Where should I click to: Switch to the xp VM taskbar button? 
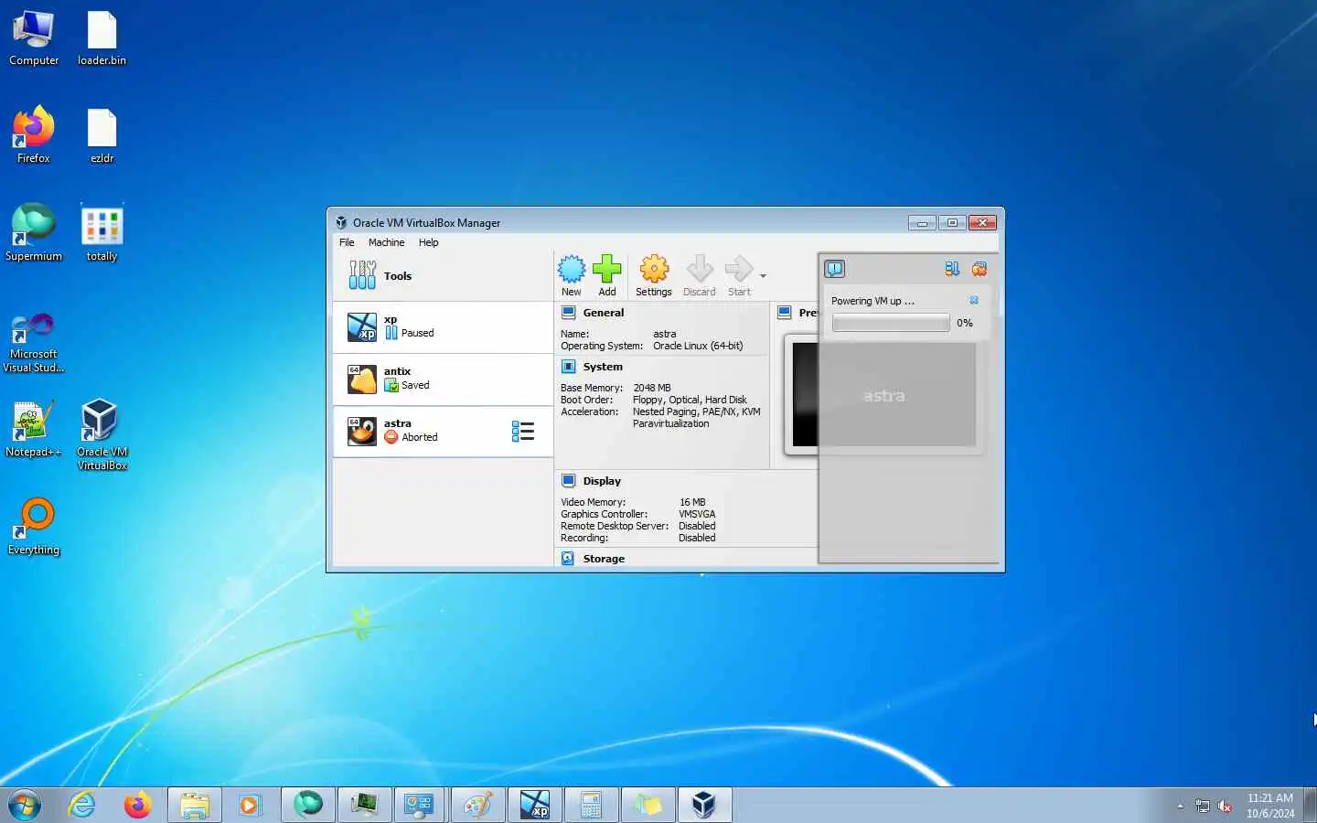pos(535,805)
